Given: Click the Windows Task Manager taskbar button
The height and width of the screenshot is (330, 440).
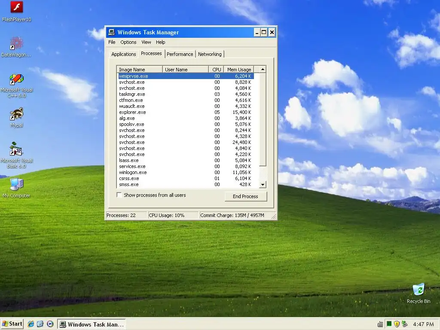Looking at the screenshot, I should (x=92, y=324).
